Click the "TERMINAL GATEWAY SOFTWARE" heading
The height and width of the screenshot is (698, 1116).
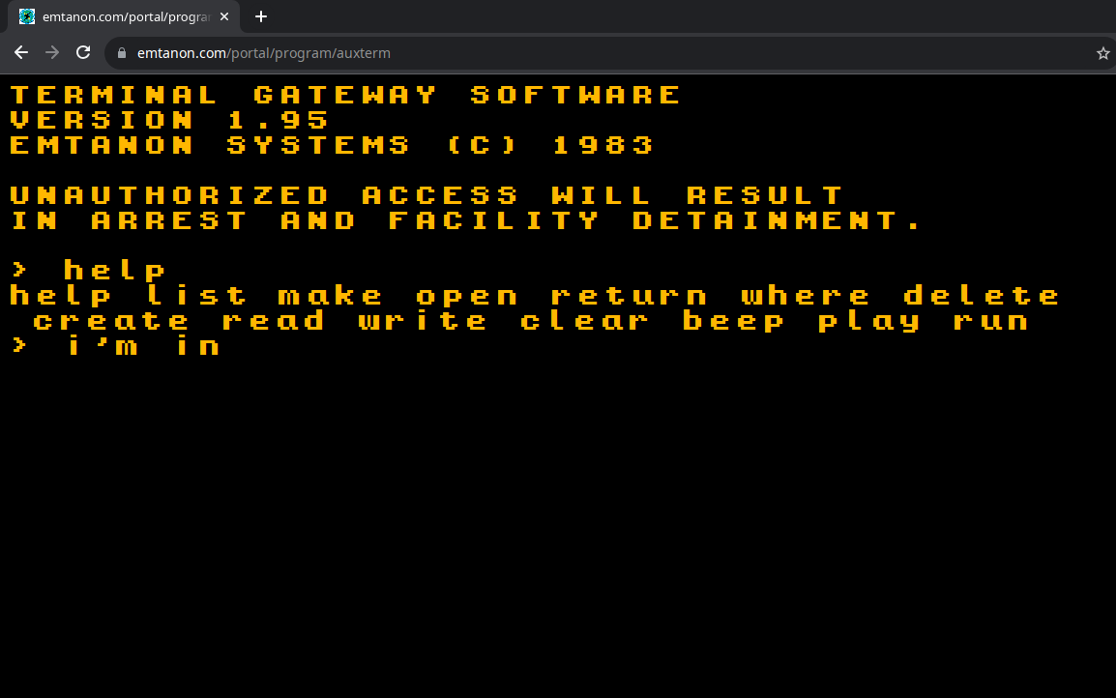pos(346,95)
